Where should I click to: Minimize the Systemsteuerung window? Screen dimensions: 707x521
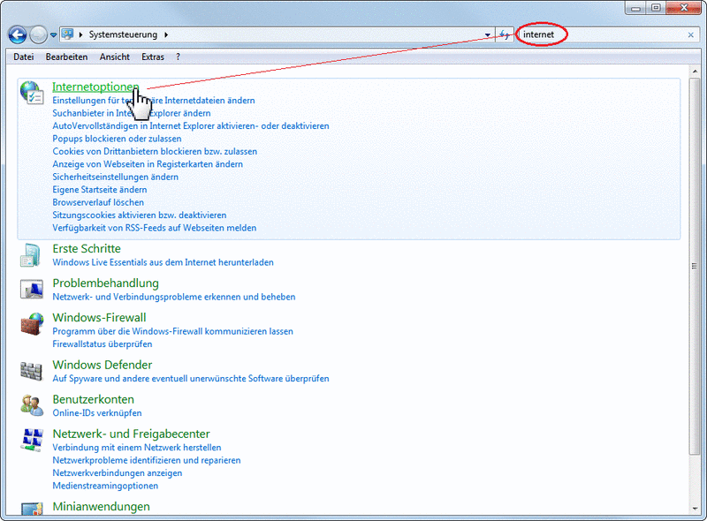636,8
